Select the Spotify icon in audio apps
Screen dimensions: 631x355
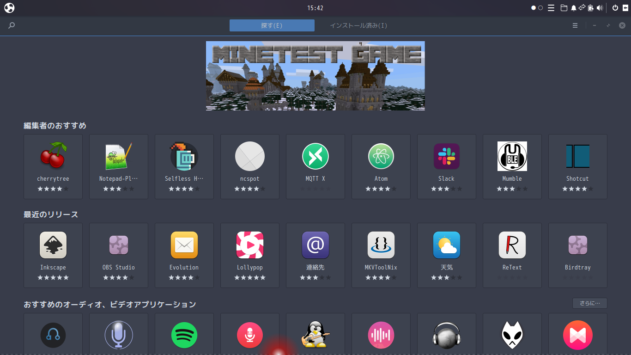point(184,335)
